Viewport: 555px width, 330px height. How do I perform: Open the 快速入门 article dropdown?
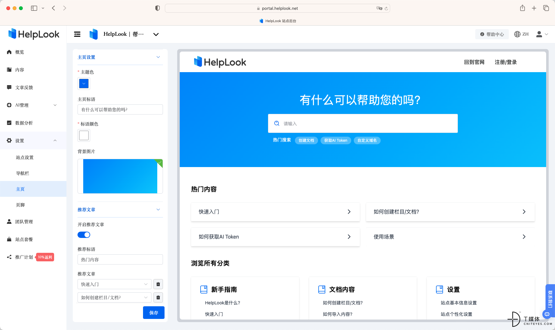pyautogui.click(x=114, y=284)
